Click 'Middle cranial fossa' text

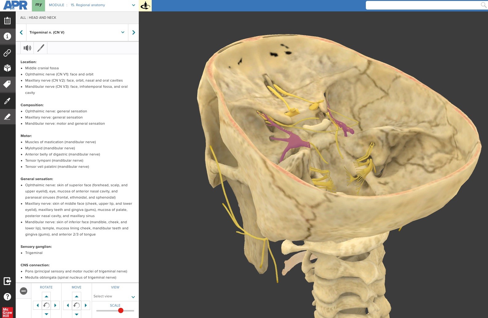(x=42, y=68)
